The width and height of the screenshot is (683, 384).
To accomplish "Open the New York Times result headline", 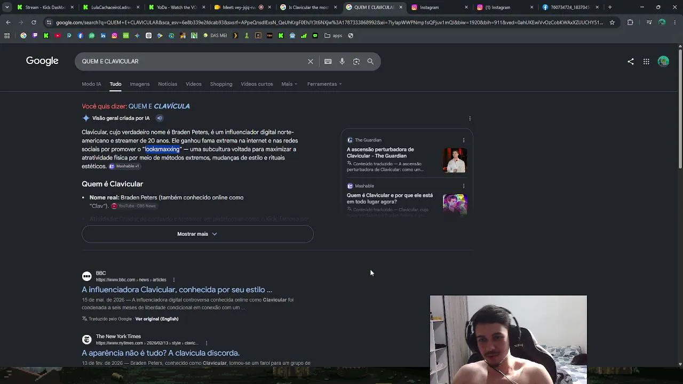I will coord(161,353).
